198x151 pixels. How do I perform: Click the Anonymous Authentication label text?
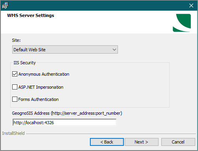pyautogui.click(x=44, y=74)
